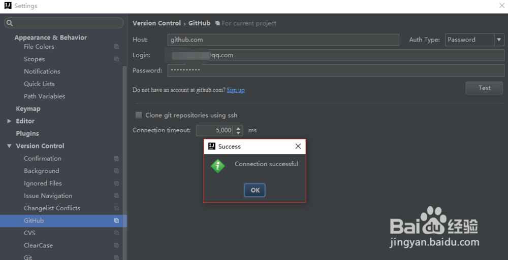Select Background under Version Control
The image size is (508, 260).
click(x=42, y=171)
